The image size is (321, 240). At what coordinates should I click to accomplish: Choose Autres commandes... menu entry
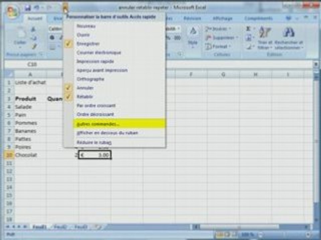pyautogui.click(x=119, y=124)
